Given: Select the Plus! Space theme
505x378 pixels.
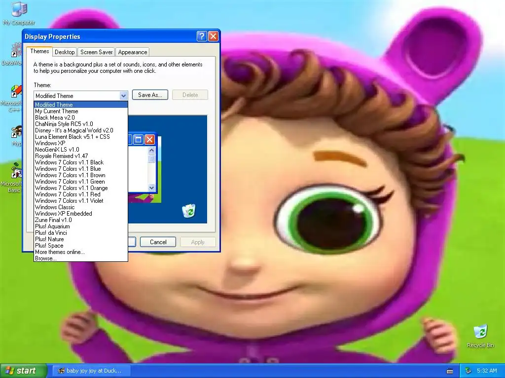Looking at the screenshot, I should pos(81,246).
